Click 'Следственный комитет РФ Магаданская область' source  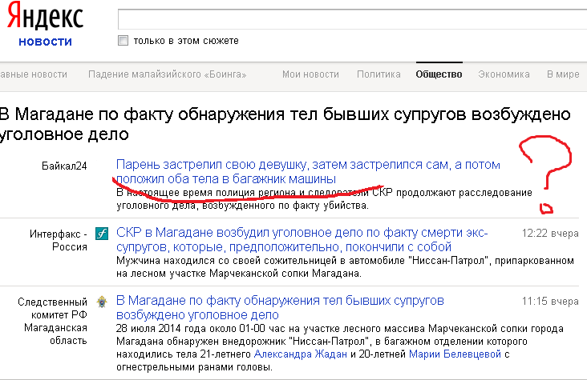(x=52, y=321)
